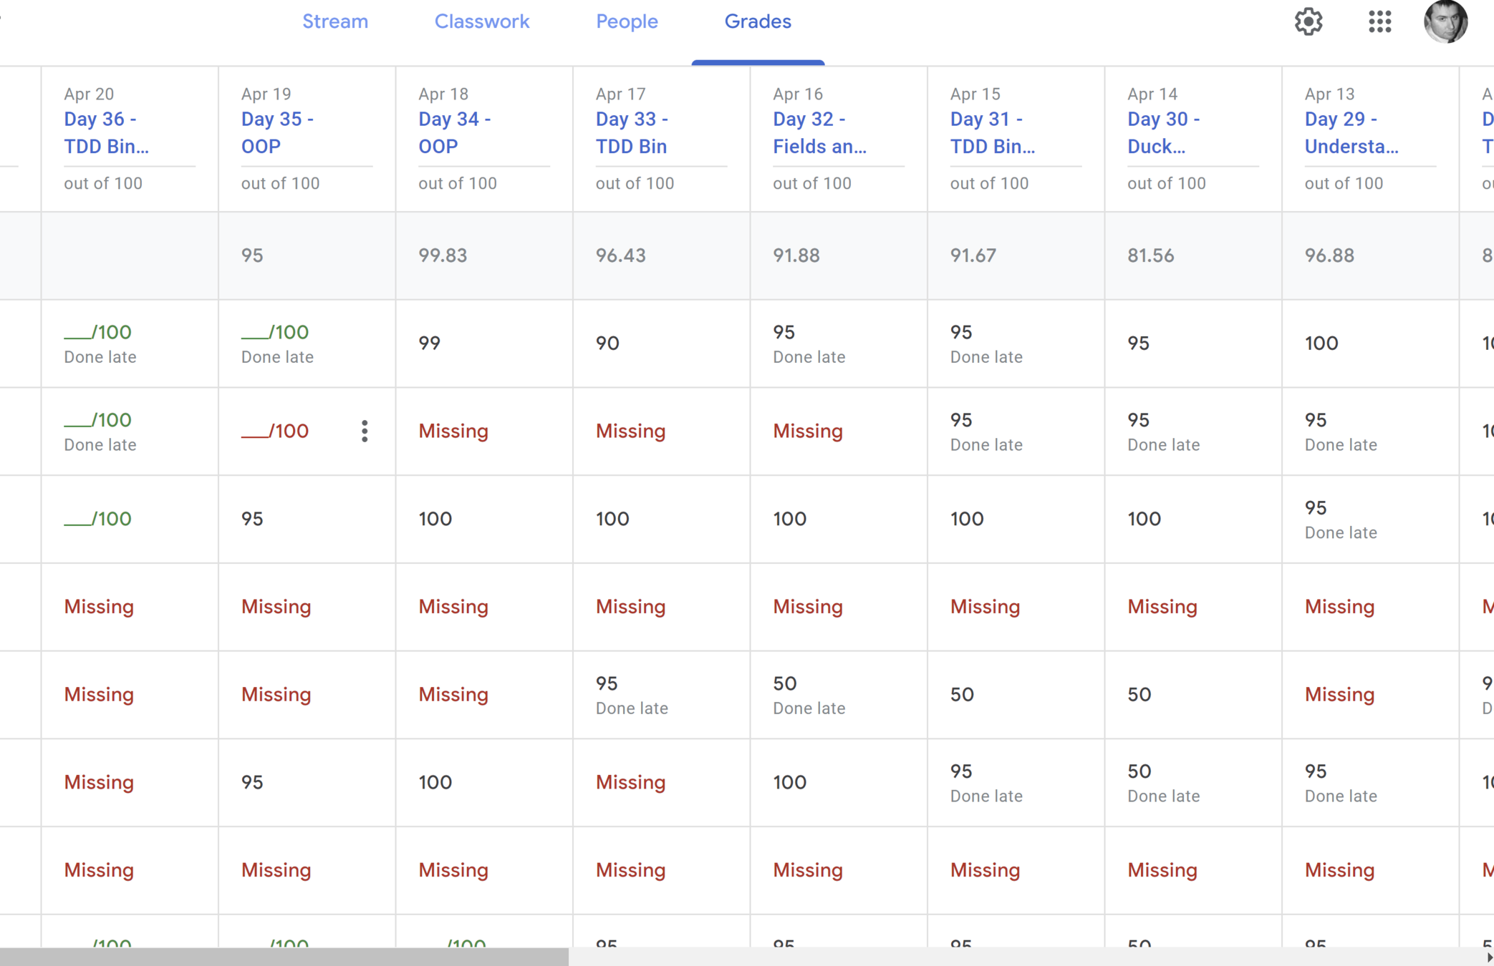The height and width of the screenshot is (966, 1494).
Task: Open the Day 29 - Understa... assignment
Action: click(1351, 132)
